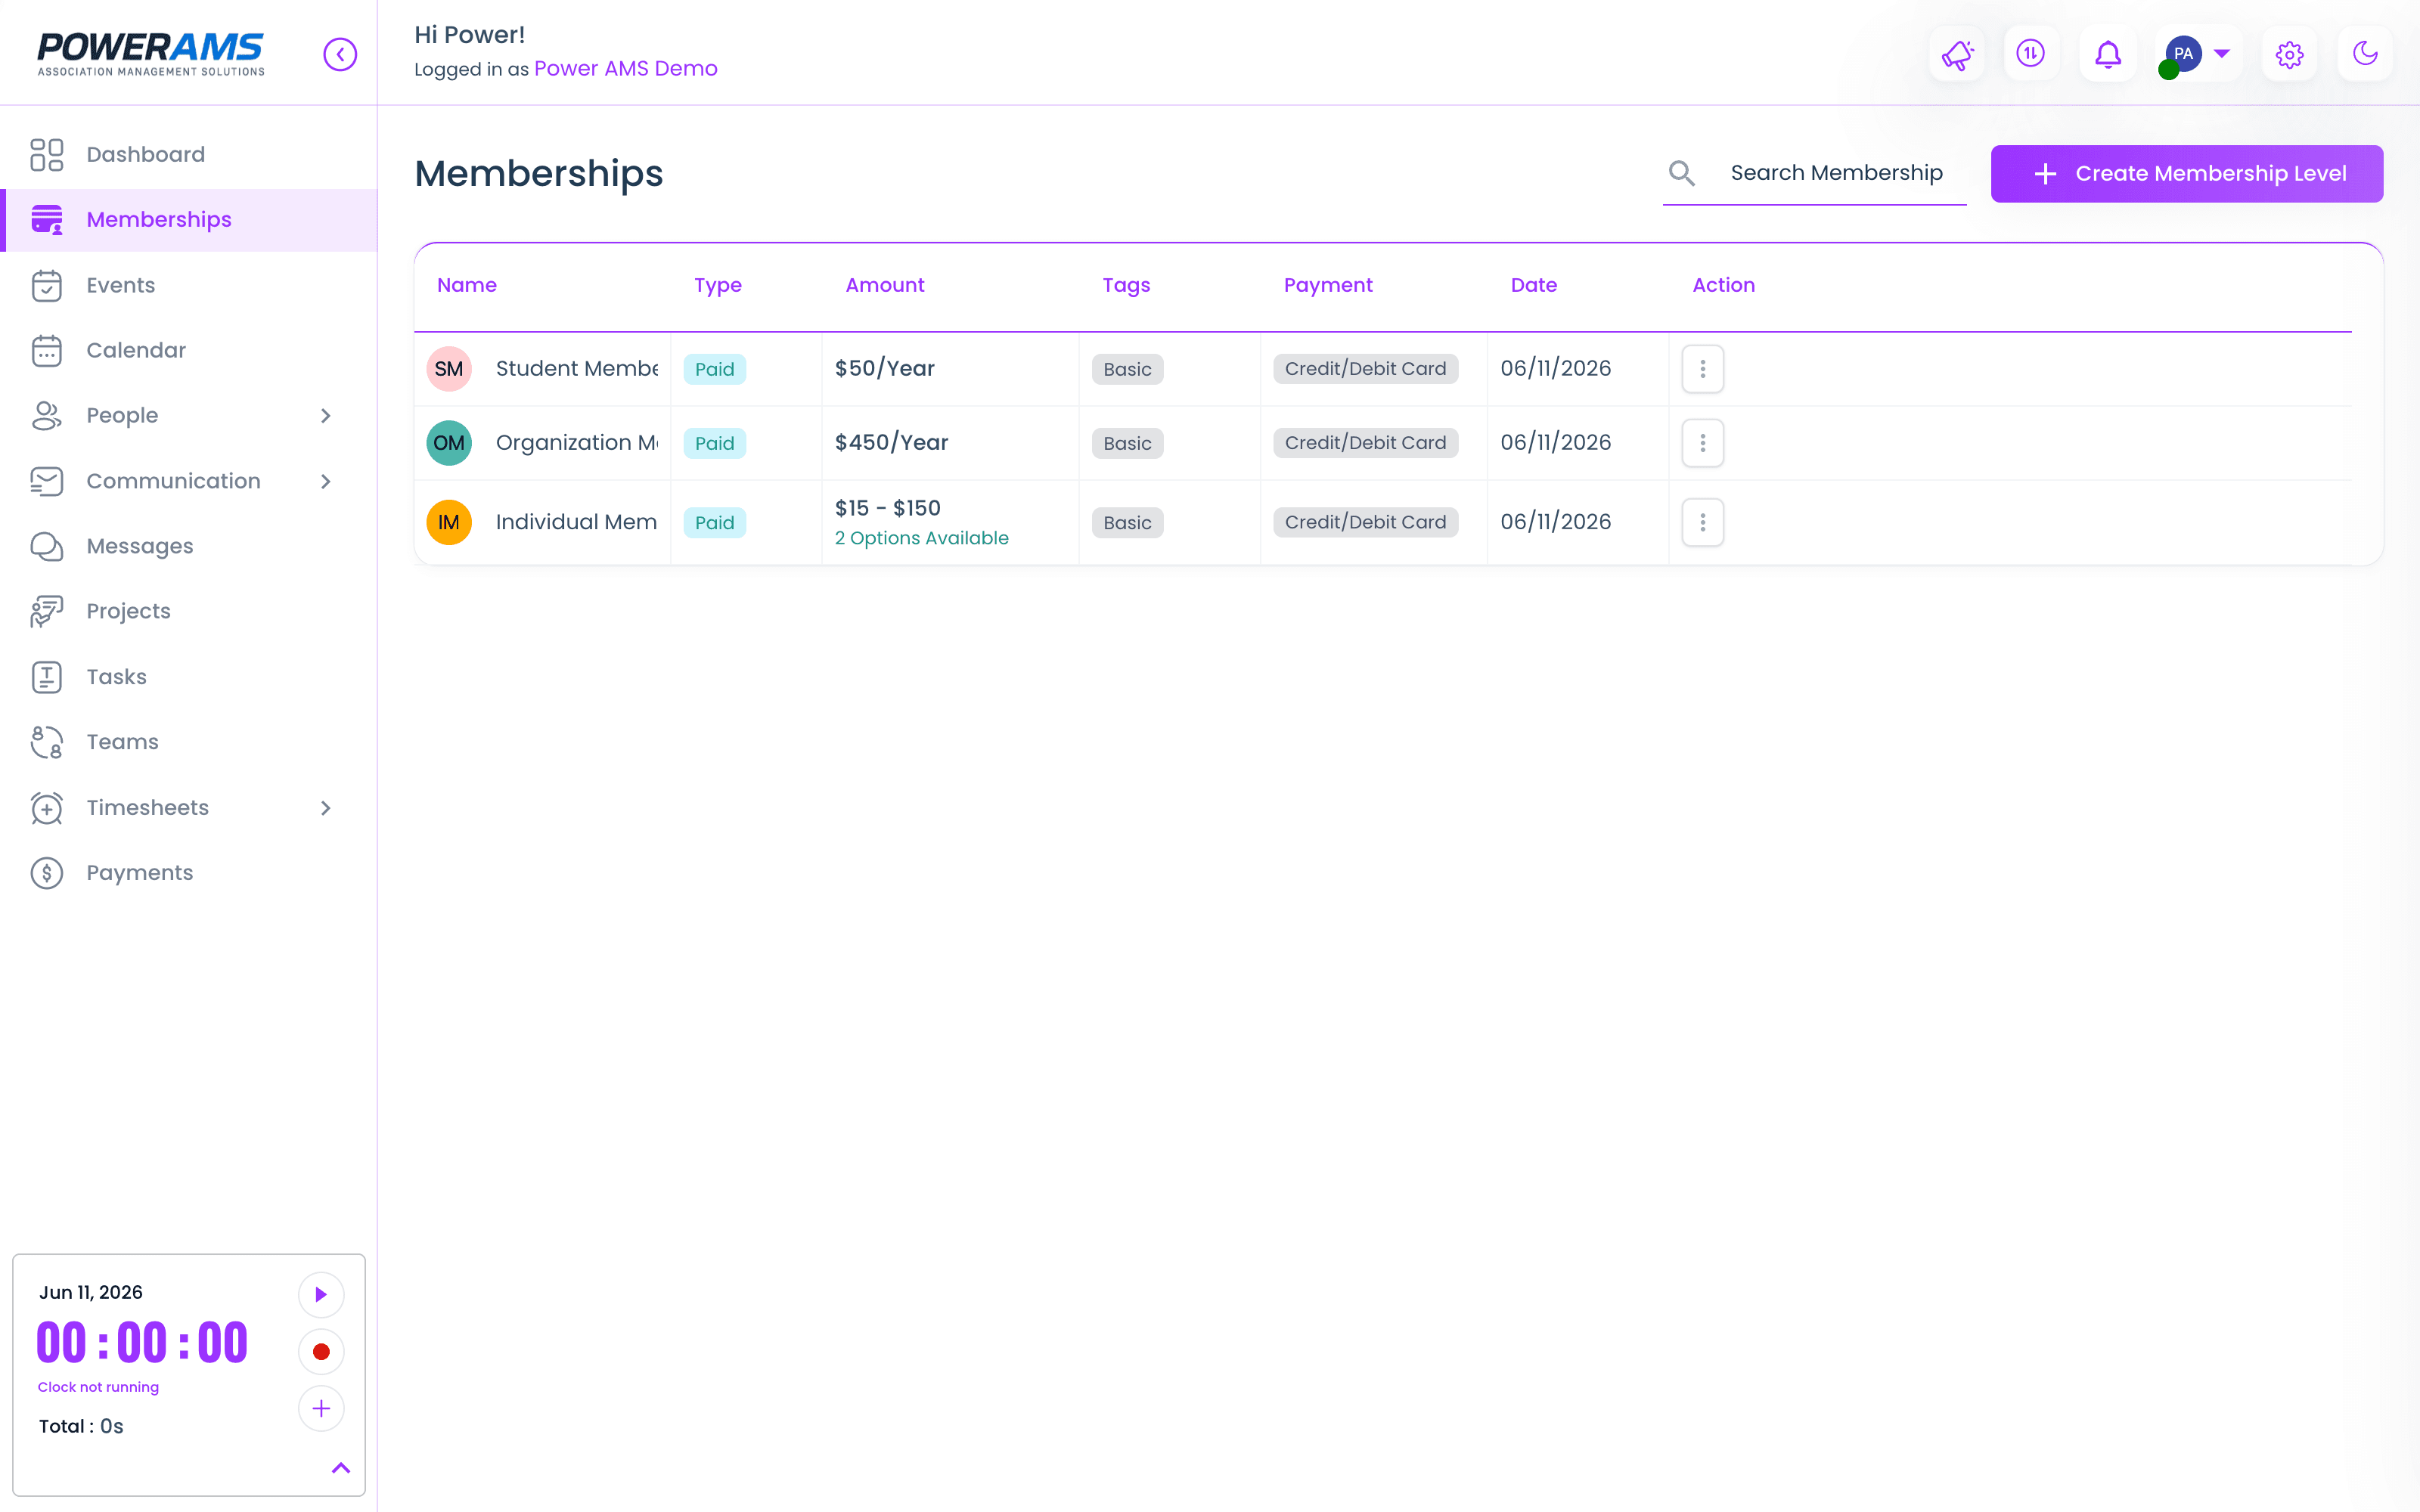Click the Teams sidebar icon
Viewport: 2420px width, 1512px height.
point(47,743)
